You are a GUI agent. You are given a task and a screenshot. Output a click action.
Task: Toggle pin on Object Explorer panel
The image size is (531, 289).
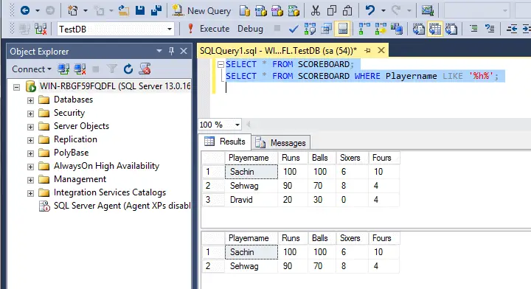click(171, 51)
